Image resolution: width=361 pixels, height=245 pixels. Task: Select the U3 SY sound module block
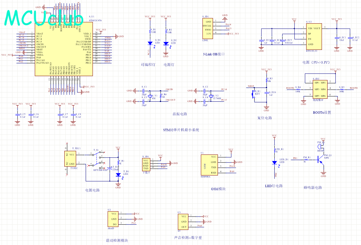point(183,221)
